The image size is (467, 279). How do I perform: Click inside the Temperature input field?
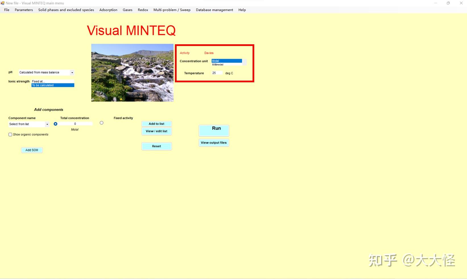(217, 73)
